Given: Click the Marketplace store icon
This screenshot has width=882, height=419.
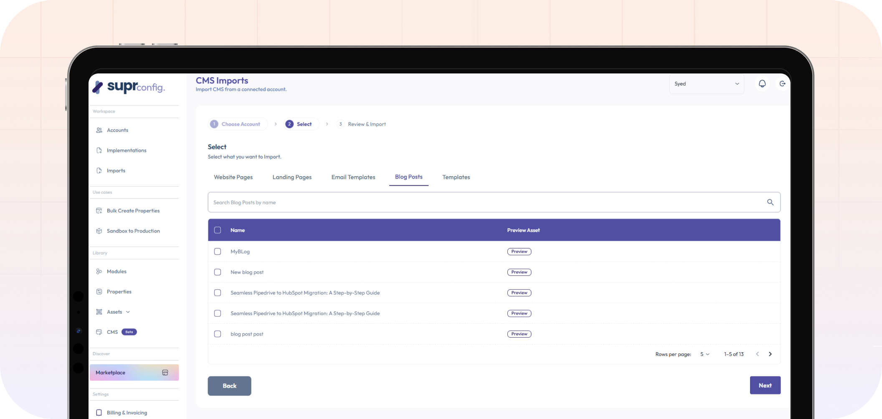Looking at the screenshot, I should coord(165,373).
